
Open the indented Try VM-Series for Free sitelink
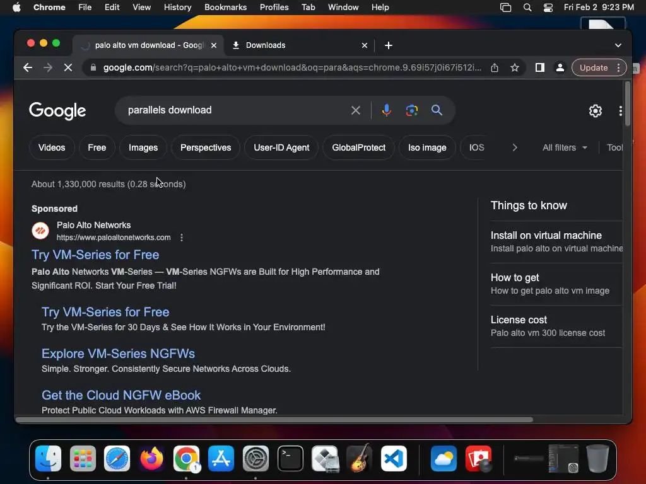click(x=105, y=312)
